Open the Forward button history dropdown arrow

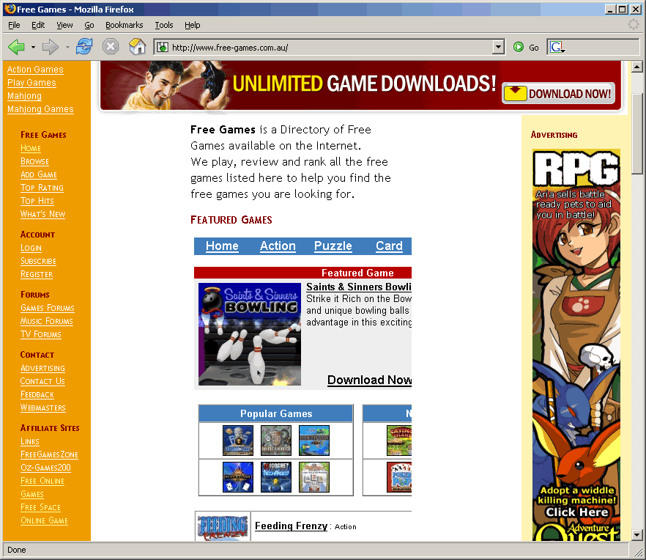67,48
